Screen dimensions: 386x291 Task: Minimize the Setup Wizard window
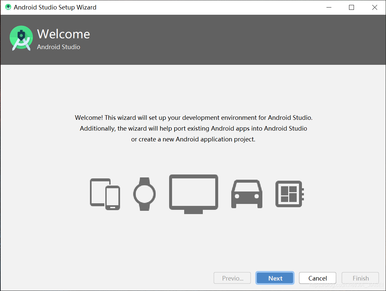[x=329, y=8]
